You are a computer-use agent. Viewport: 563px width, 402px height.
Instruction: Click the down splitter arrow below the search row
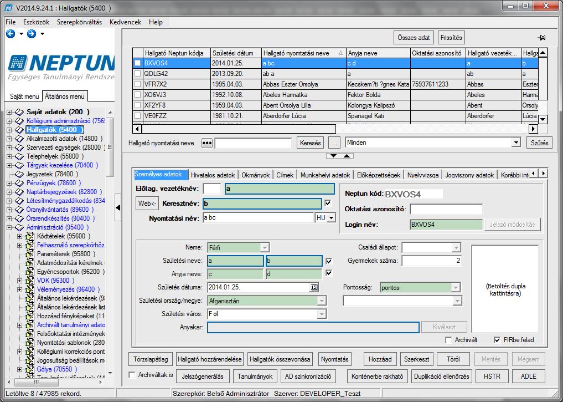pos(333,156)
